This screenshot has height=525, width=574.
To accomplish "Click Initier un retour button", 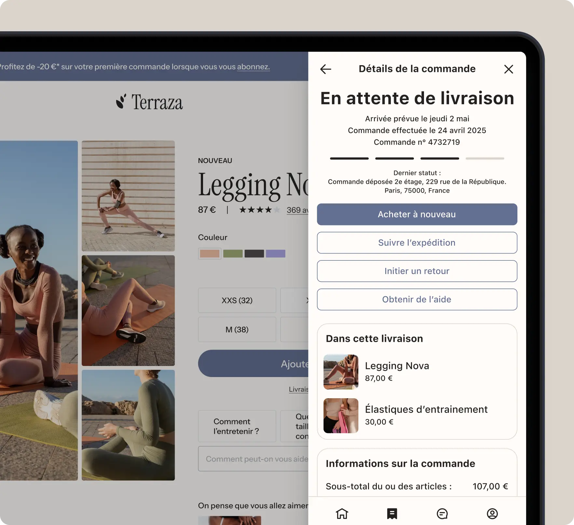I will coord(417,271).
